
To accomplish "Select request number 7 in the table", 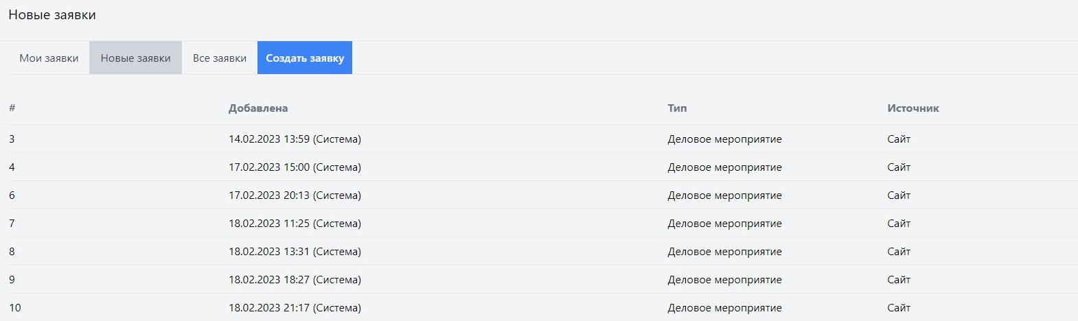I will [x=12, y=224].
